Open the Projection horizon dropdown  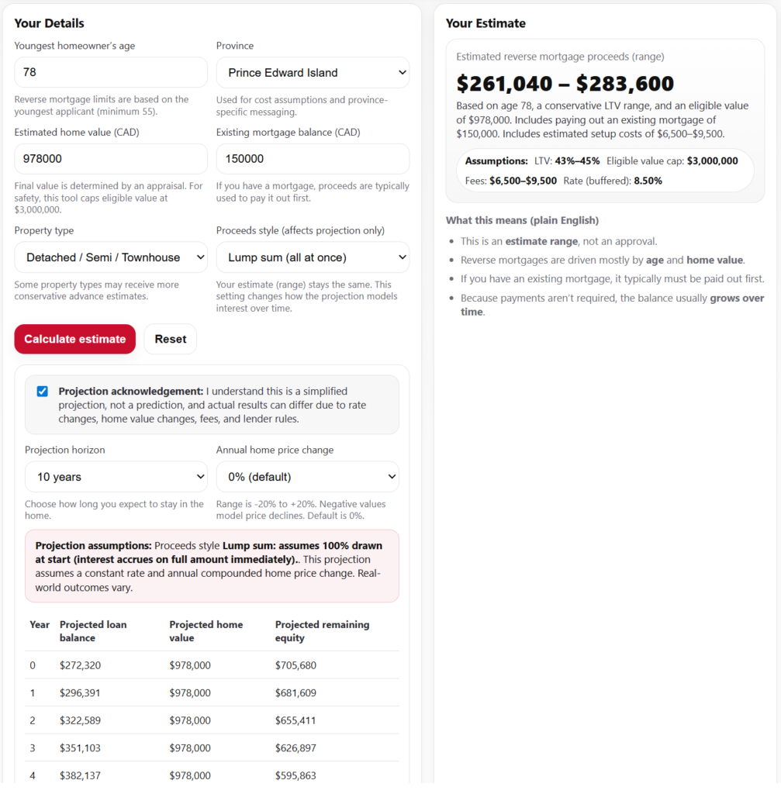116,476
